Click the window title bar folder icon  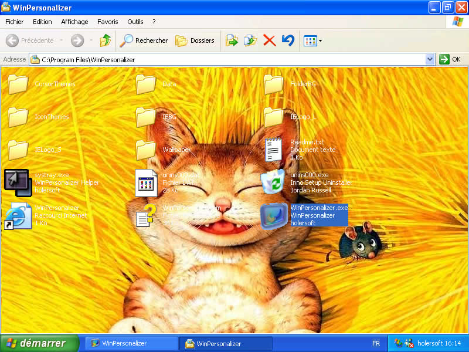(x=6, y=7)
